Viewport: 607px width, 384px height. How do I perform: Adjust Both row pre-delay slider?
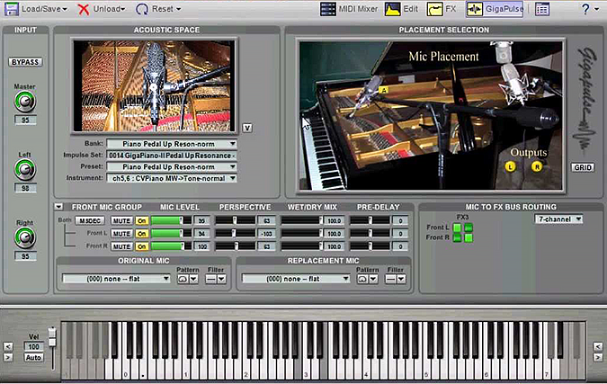click(370, 220)
